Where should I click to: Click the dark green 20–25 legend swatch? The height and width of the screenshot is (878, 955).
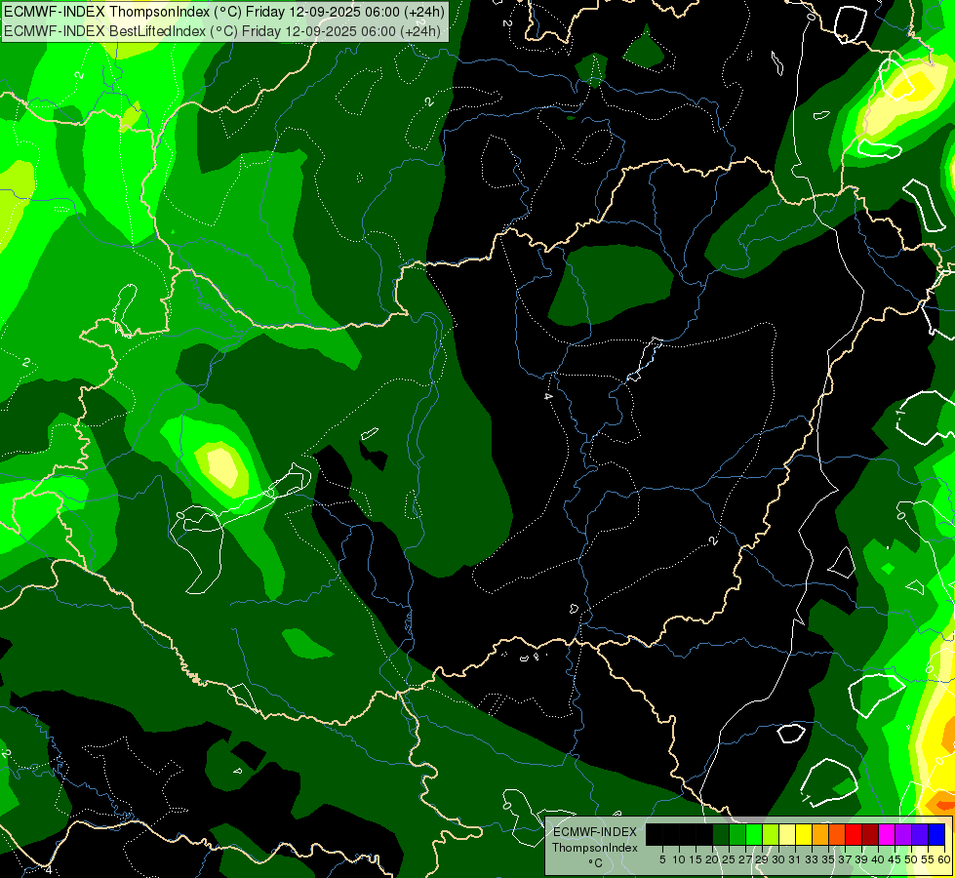point(721,834)
